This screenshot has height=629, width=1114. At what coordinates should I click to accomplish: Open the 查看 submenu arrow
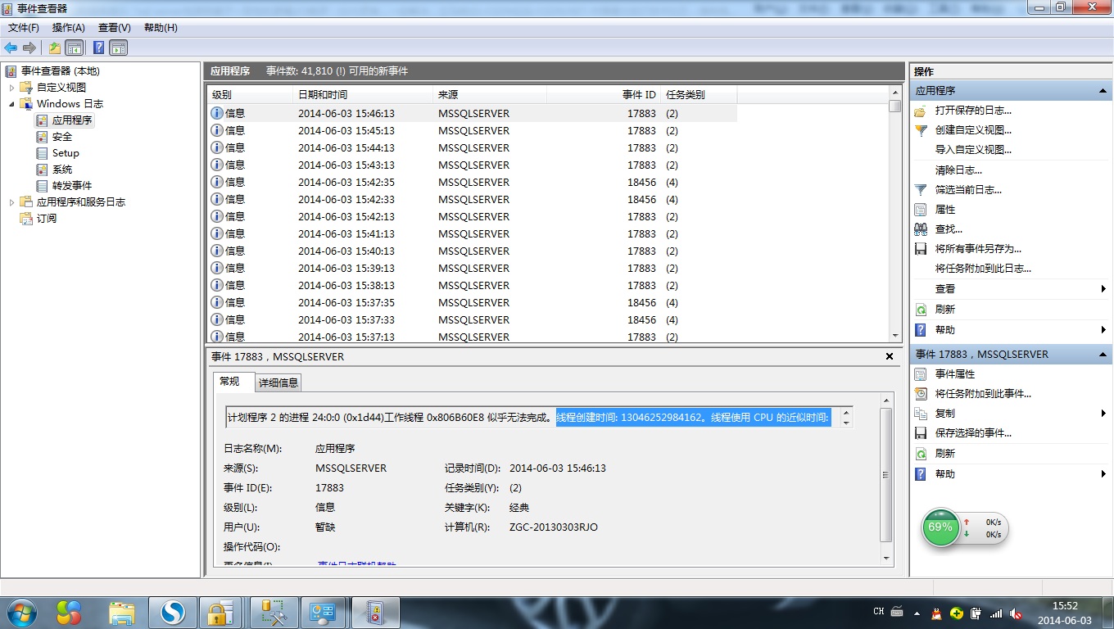[1103, 289]
